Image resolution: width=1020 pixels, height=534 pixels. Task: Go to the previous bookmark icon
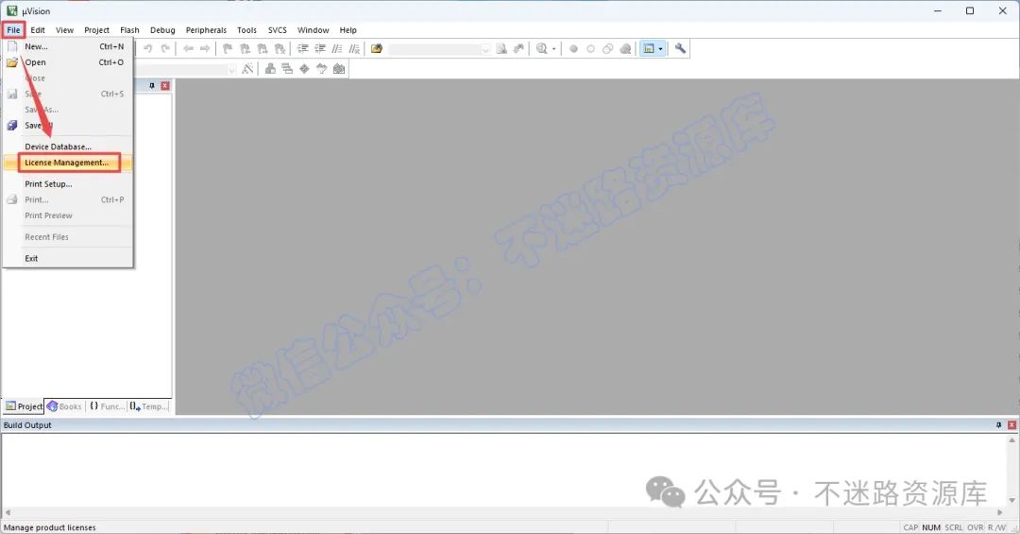pyautogui.click(x=246, y=49)
